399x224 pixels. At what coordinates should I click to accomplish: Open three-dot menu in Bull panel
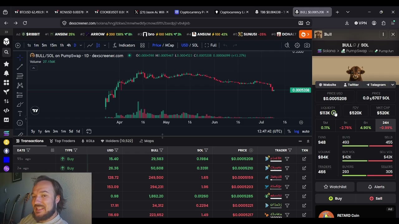tap(383, 34)
